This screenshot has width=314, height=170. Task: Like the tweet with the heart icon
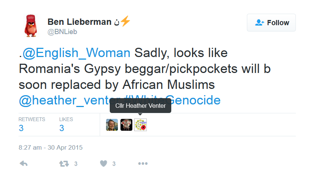104,163
